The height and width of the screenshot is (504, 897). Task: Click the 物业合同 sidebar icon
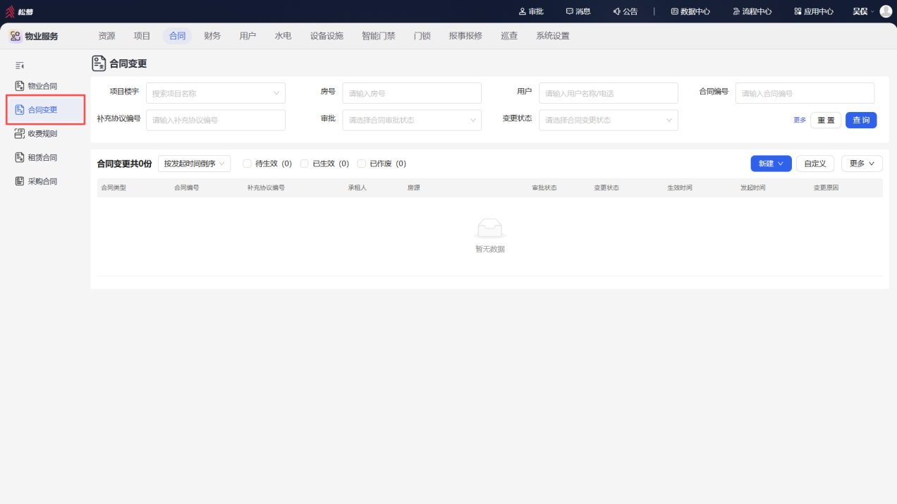(x=20, y=86)
